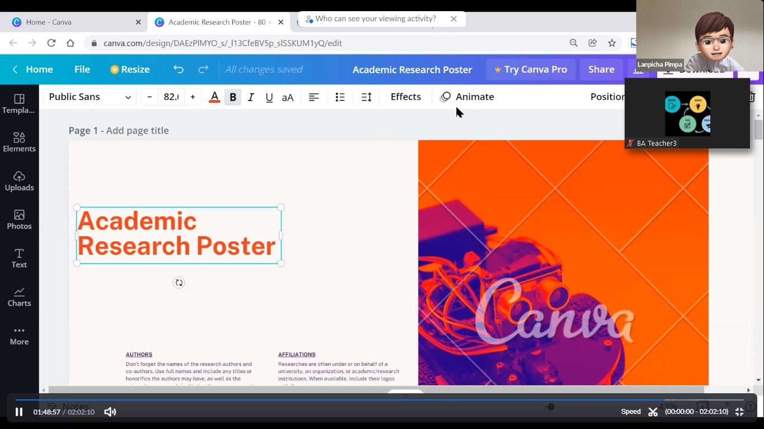
Task: Open the playback Speed option
Action: [631, 412]
